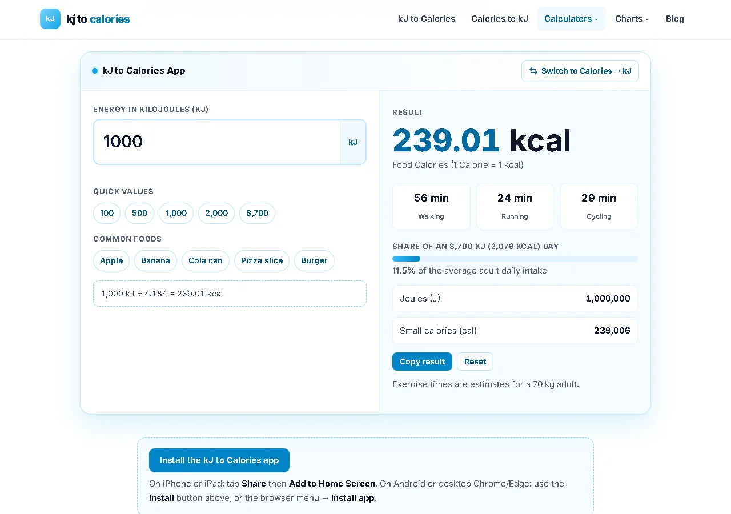This screenshot has height=514, width=731.
Task: Expand the Charts dropdown menu
Action: coord(632,19)
